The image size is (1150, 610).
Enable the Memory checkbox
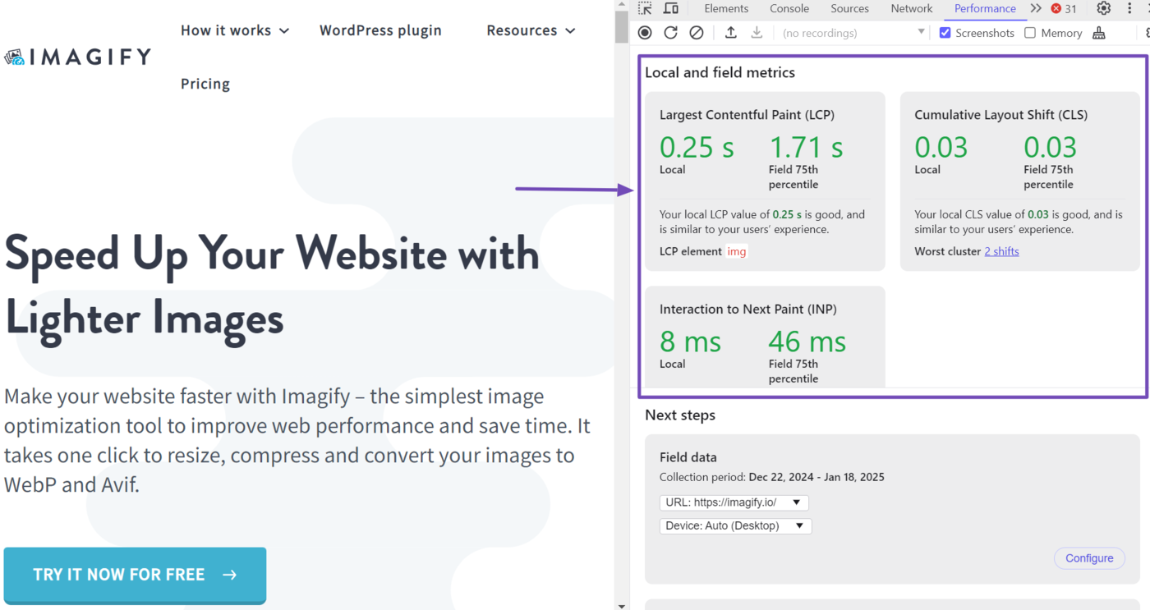pyautogui.click(x=1031, y=33)
